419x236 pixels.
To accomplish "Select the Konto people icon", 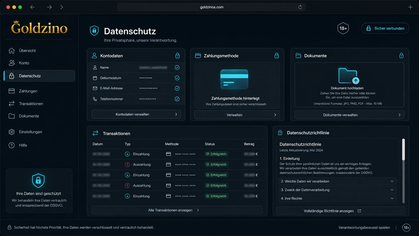I will (x=12, y=63).
